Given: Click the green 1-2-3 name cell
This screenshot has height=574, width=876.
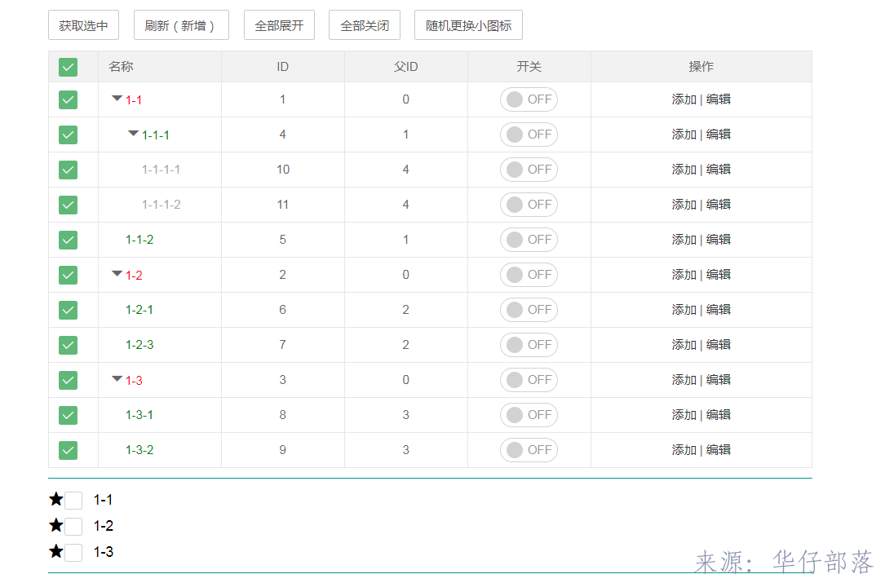Looking at the screenshot, I should pos(139,345).
